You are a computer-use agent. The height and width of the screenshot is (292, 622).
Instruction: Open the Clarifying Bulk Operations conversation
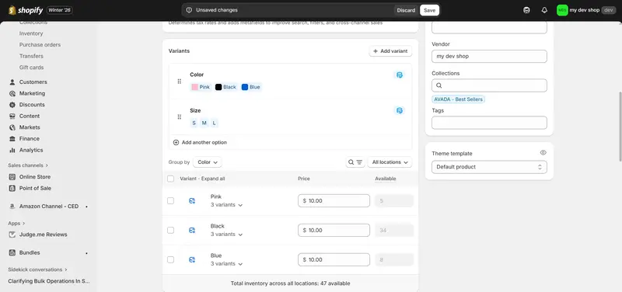click(49, 281)
